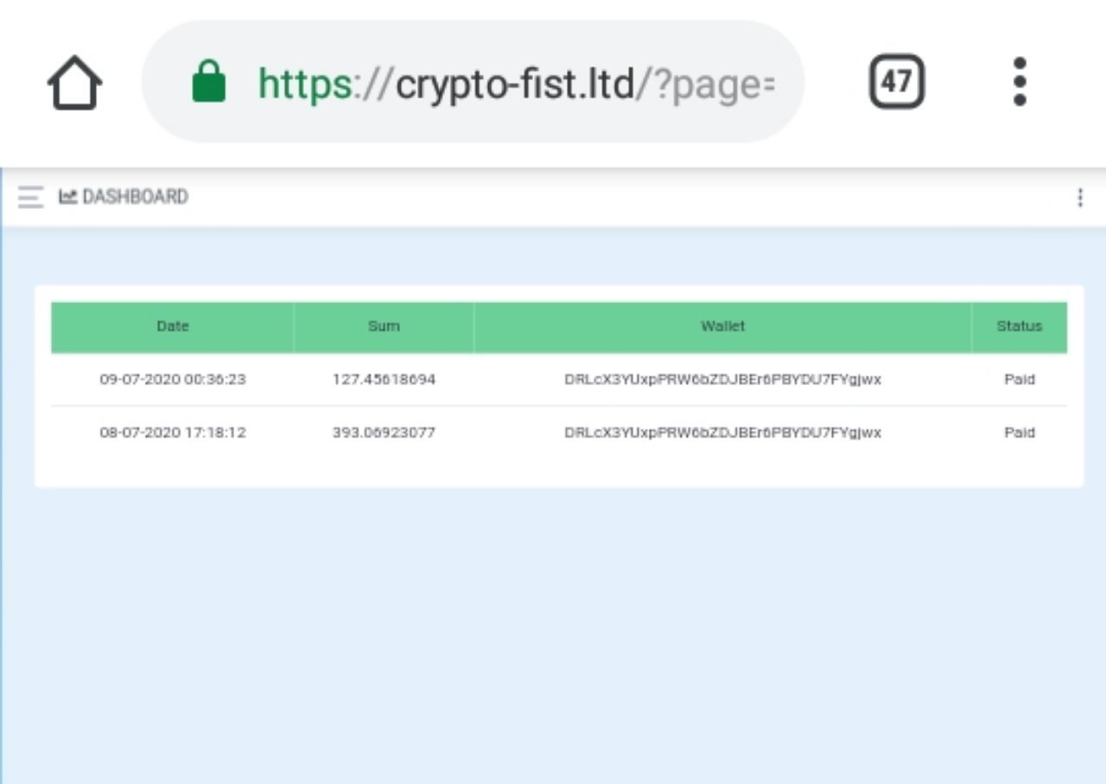Viewport: 1106px width, 784px height.
Task: Click the DASHBOARD title label
Action: click(x=135, y=197)
